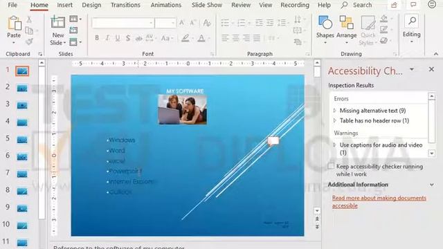The width and height of the screenshot is (443, 249).
Task: Toggle Underline formatting
Action: [x=118, y=38]
